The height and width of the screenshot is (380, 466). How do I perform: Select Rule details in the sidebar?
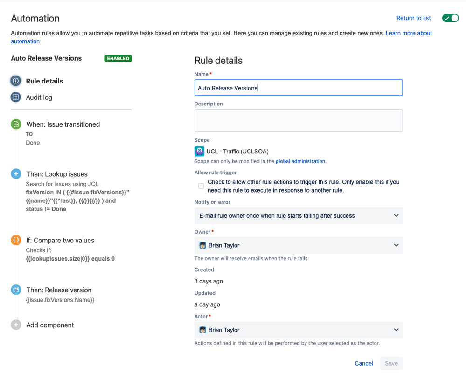44,81
